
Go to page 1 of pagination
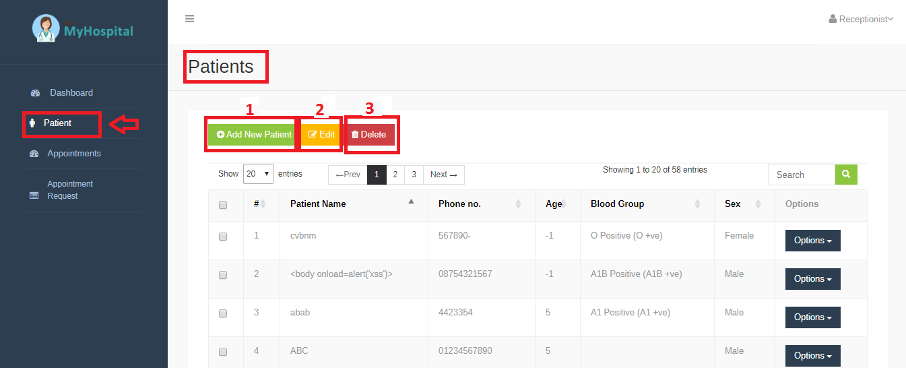point(377,175)
